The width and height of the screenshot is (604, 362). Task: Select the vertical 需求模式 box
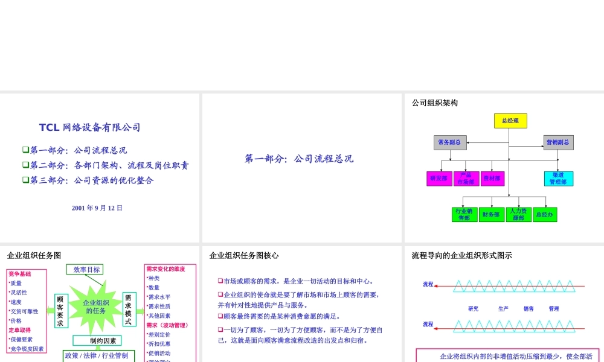pos(129,310)
